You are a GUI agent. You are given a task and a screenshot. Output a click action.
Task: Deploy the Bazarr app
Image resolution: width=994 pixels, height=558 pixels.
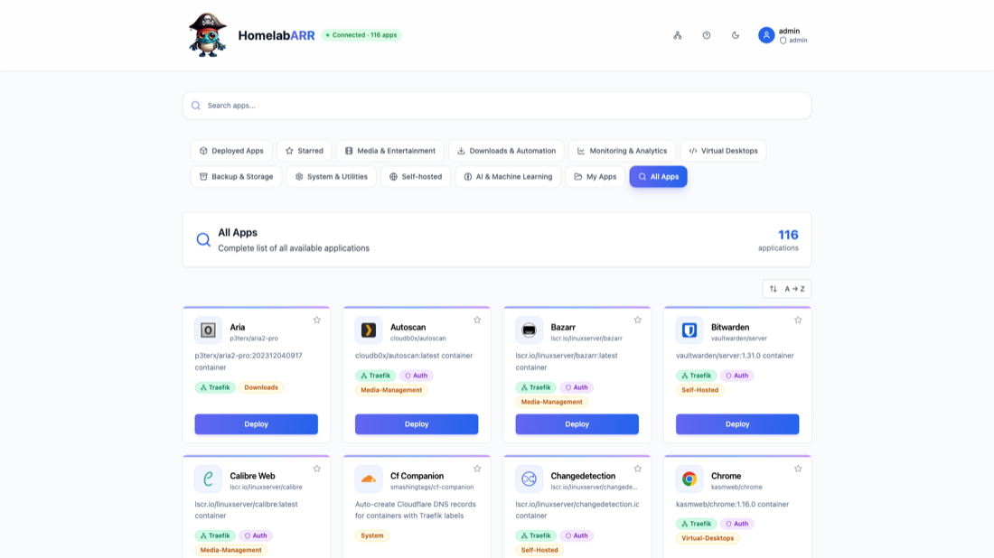pos(577,424)
